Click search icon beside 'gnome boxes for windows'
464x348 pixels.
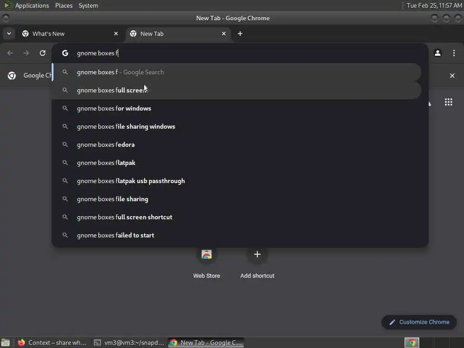[x=65, y=108]
